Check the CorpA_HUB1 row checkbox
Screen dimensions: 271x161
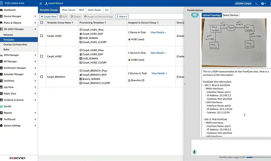click(x=42, y=36)
